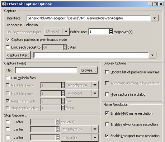This screenshot has width=165, height=142.
Task: Enable Update list of packets in real time
Action: (107, 72)
